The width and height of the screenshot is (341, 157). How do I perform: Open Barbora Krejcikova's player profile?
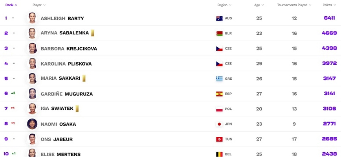(x=69, y=48)
